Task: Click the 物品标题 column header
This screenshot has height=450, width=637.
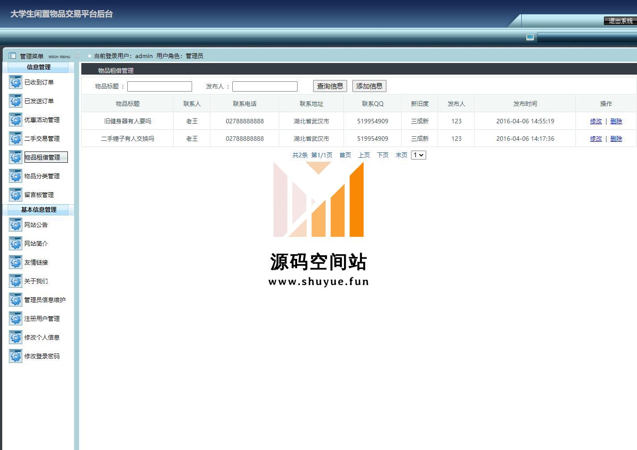Action: tap(128, 104)
